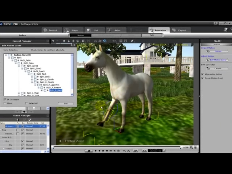Image resolution: width=232 pixels, height=174 pixels.
Task: Launch the BVH Converter
Action: pyautogui.click(x=217, y=69)
